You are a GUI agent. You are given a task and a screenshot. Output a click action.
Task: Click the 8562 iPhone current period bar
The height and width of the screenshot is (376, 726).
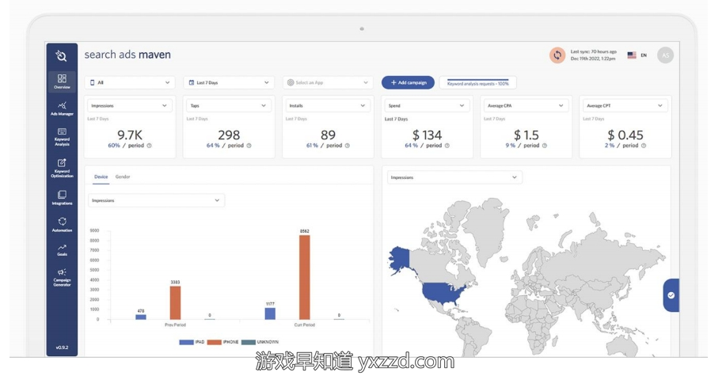[304, 277]
